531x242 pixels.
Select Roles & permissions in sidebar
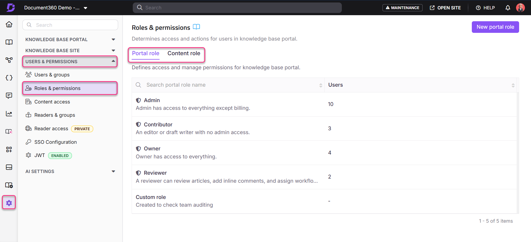[70, 88]
